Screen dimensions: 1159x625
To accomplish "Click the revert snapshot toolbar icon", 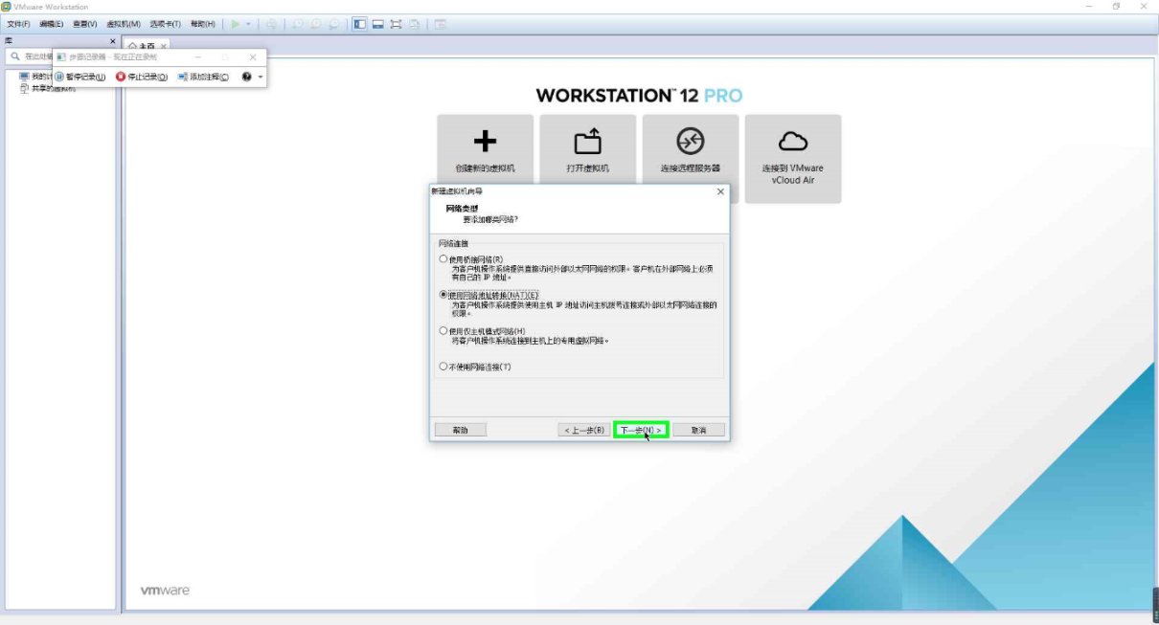I will tap(315, 24).
